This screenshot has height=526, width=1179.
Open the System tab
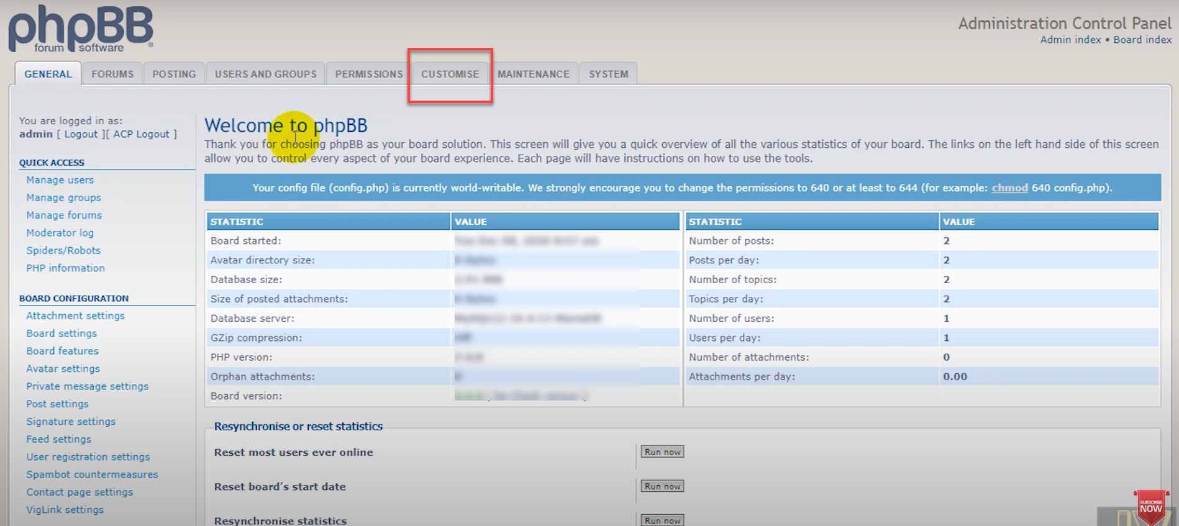point(608,74)
